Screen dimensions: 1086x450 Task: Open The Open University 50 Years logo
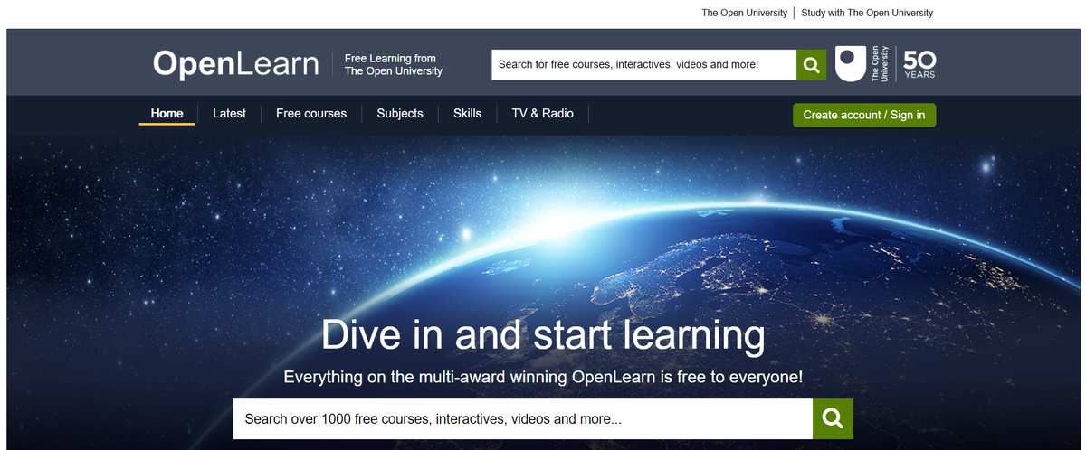[885, 63]
